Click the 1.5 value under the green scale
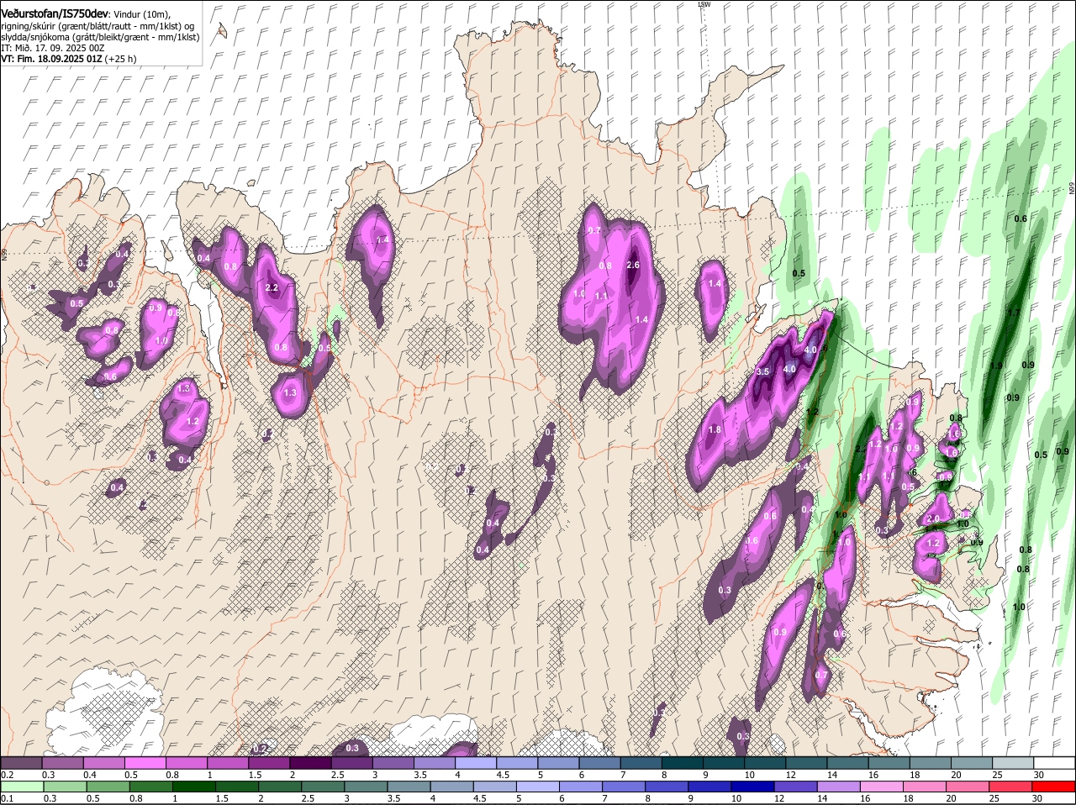Image resolution: width=1076 pixels, height=805 pixels. (223, 798)
